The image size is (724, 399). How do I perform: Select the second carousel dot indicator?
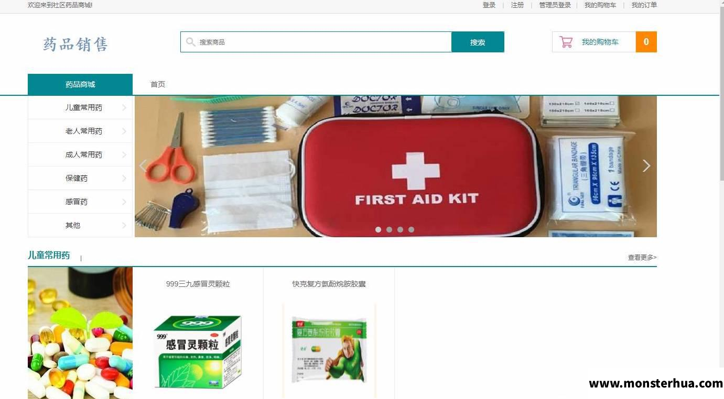pos(389,229)
